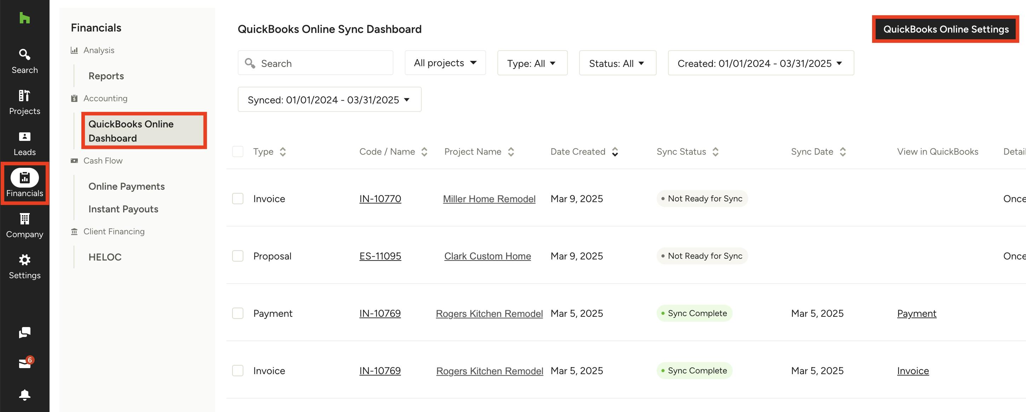The width and height of the screenshot is (1026, 412).
Task: Check the select-all checkbox in table header
Action: click(238, 151)
